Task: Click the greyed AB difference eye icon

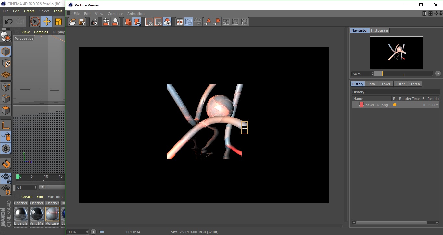Action: point(197,22)
